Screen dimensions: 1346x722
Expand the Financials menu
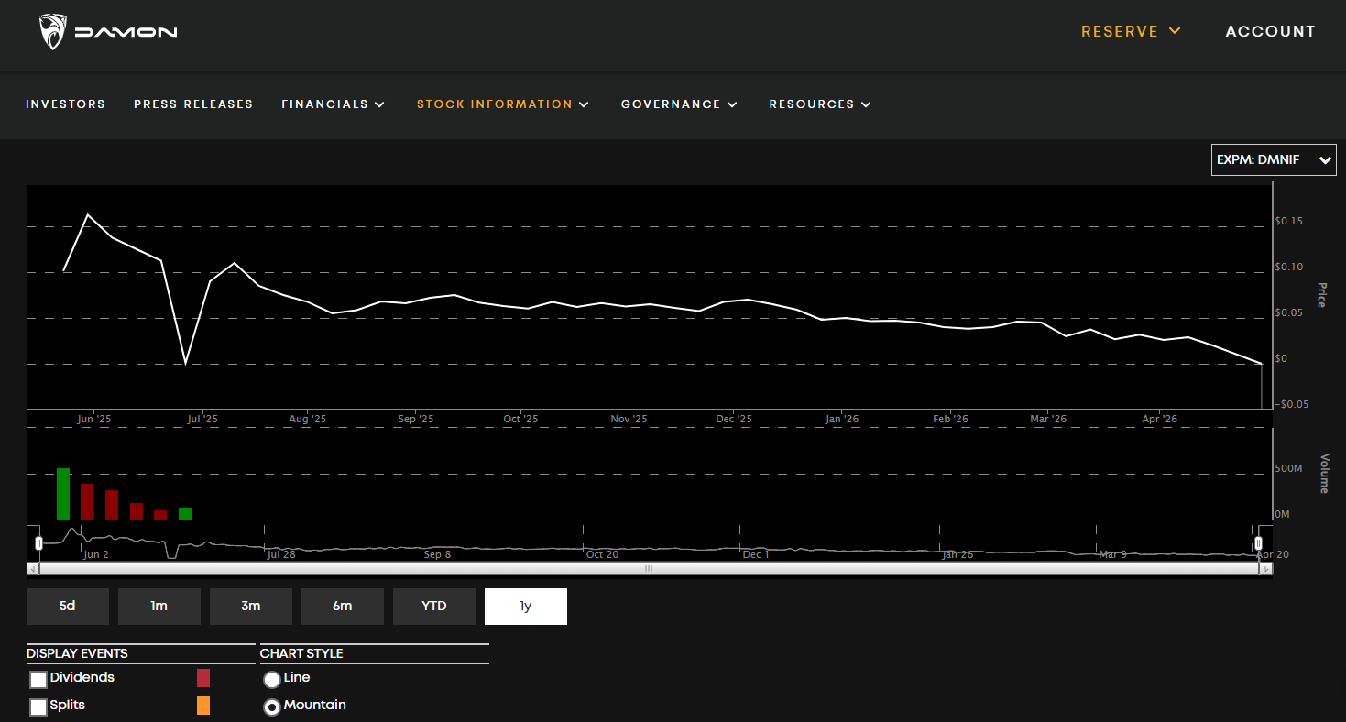coord(333,104)
